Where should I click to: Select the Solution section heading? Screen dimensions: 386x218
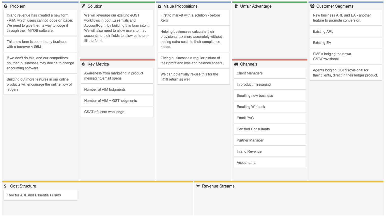pyautogui.click(x=95, y=6)
